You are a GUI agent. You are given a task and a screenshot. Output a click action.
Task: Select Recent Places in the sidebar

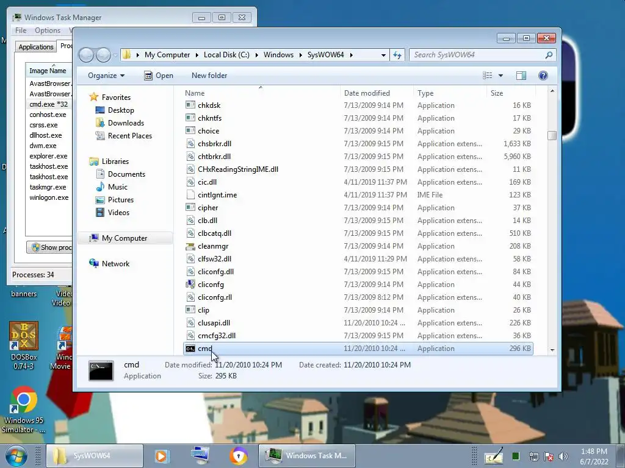(x=129, y=136)
